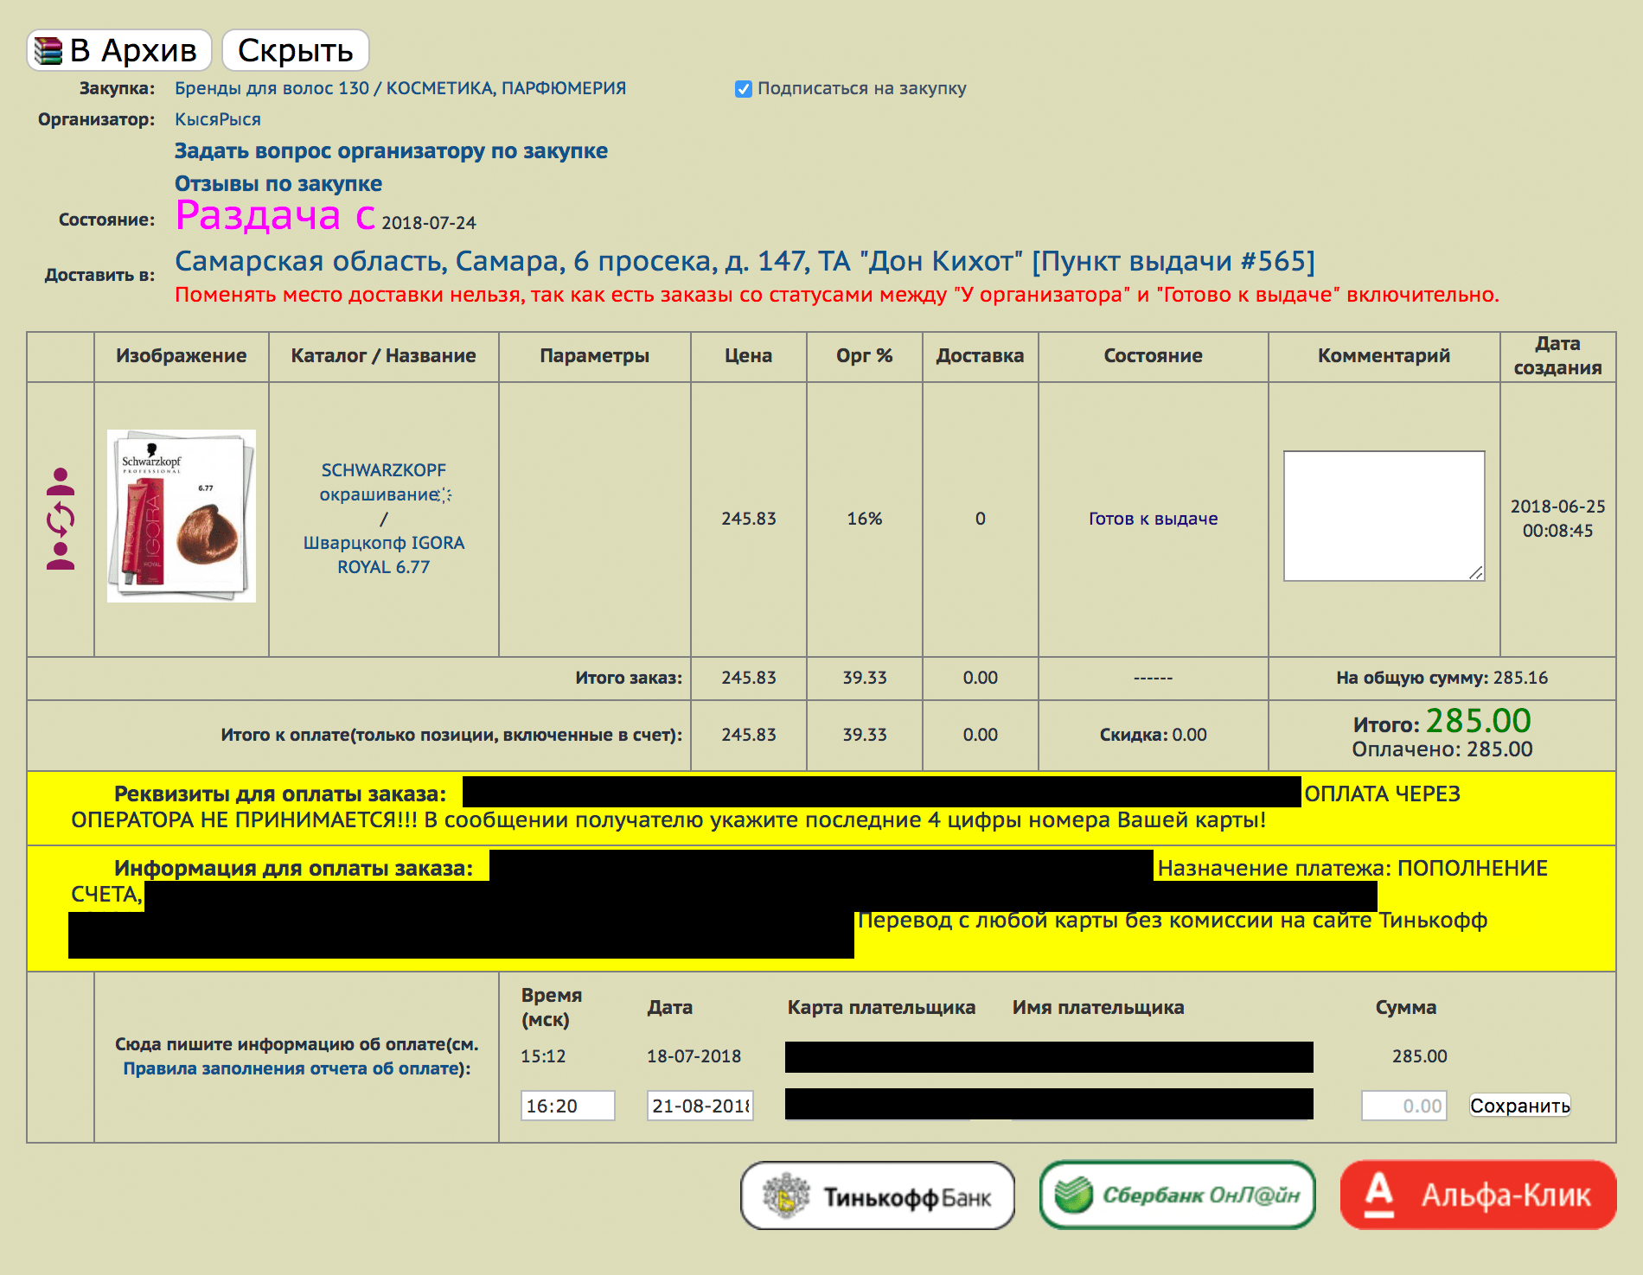This screenshot has width=1643, height=1275.
Task: Click the loading spinner next to окрашивание
Action: coord(445,494)
